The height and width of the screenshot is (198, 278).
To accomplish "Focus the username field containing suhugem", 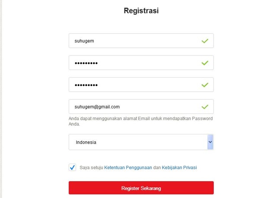I will [134, 41].
